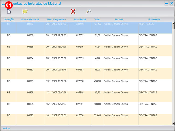This screenshot has height=131, width=175.
Task: Select row with Nota Fiscal 027375
Action: (80, 47)
